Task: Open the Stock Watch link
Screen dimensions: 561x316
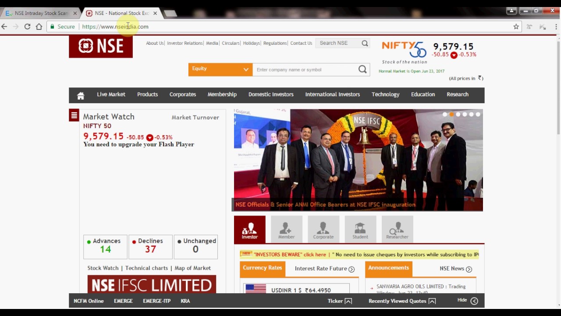Action: pos(103,268)
